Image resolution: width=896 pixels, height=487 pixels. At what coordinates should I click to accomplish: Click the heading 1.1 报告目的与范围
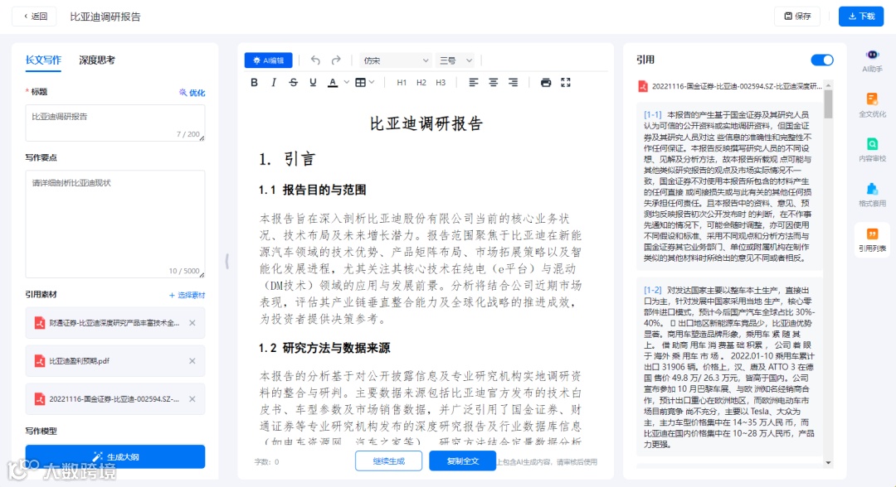312,190
